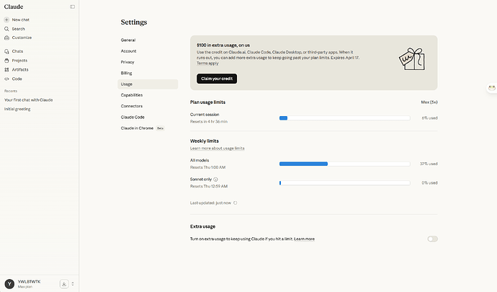The height and width of the screenshot is (292, 497).
Task: Click the download app icon near profile
Action: coord(64,284)
